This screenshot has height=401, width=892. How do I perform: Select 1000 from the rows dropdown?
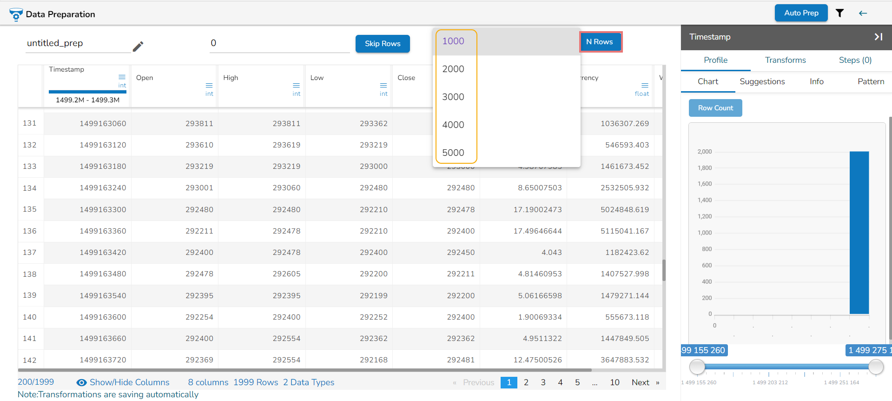(453, 41)
